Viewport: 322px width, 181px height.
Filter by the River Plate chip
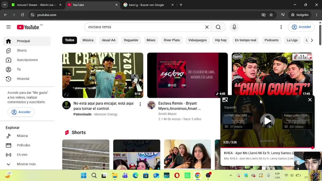coord(172,40)
